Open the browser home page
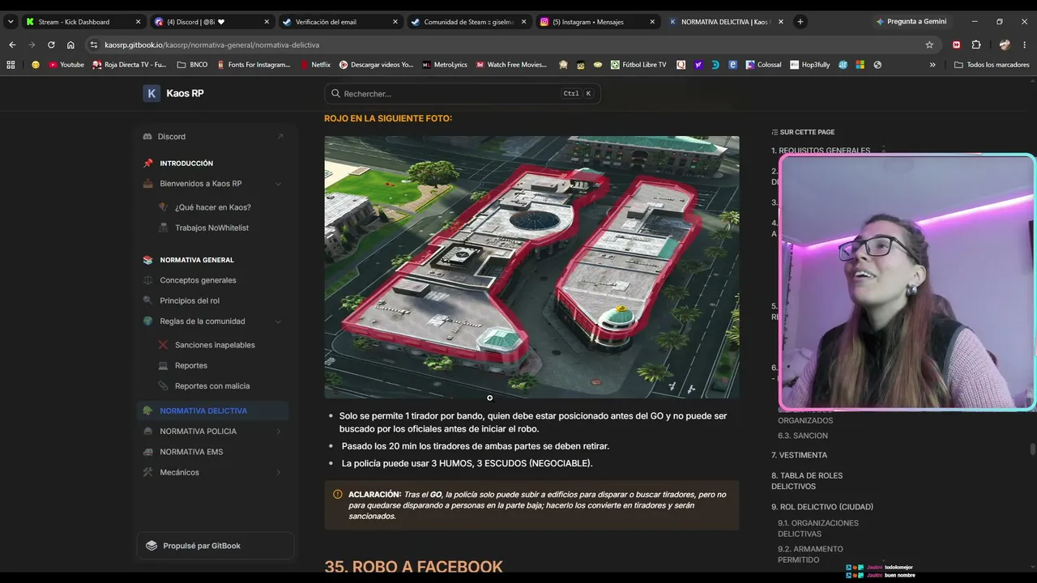Viewport: 1037px width, 583px height. tap(70, 45)
